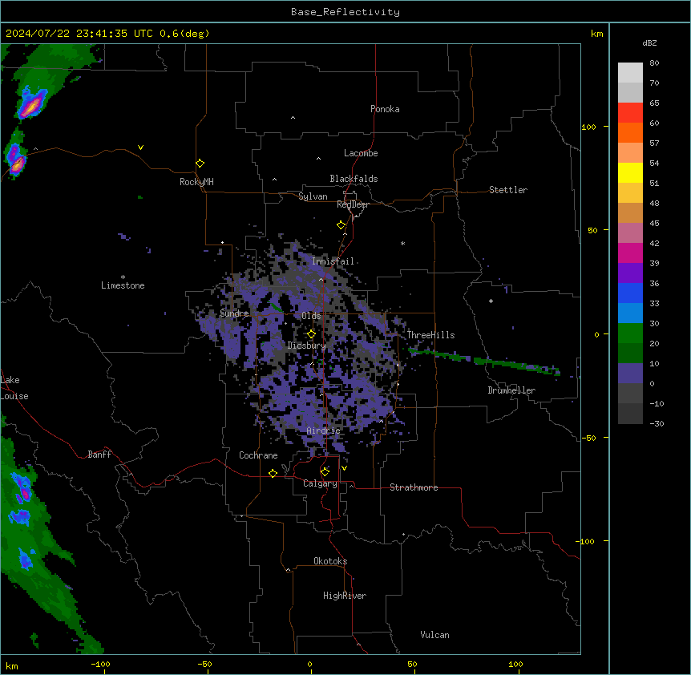Viewport: 691px width, 675px height.
Task: Click the RedDeer label
Action: [353, 204]
